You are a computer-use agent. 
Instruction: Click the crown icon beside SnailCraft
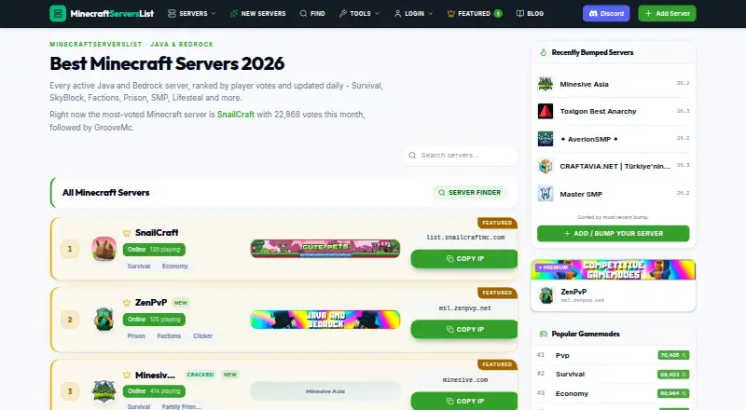tap(127, 233)
